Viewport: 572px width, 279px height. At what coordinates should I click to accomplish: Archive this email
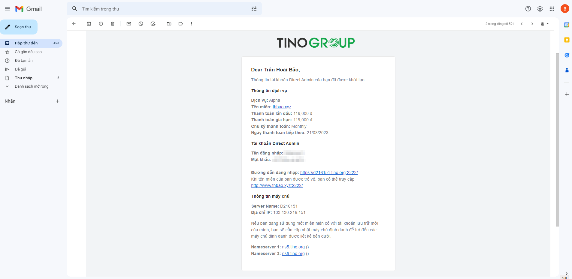click(x=89, y=24)
